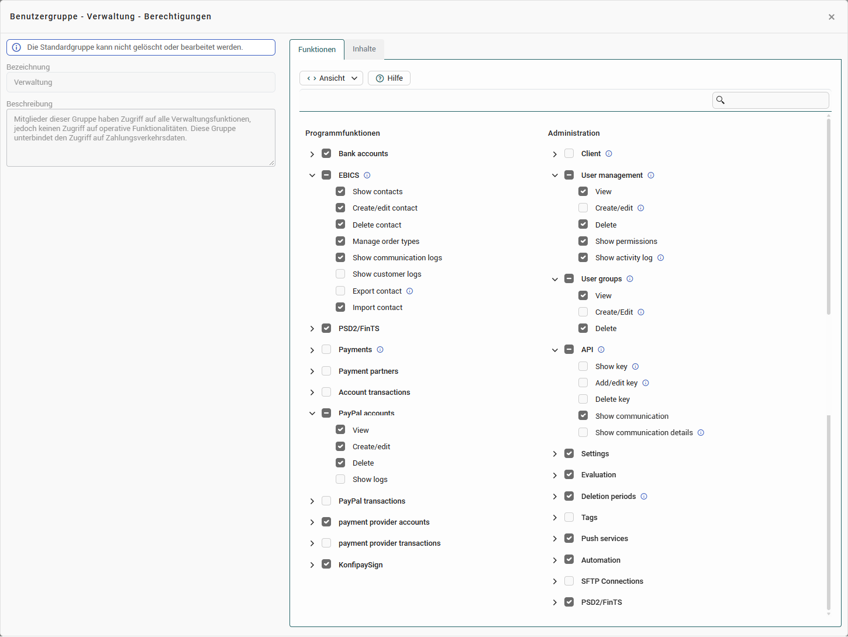Collapse the API section

(555, 350)
